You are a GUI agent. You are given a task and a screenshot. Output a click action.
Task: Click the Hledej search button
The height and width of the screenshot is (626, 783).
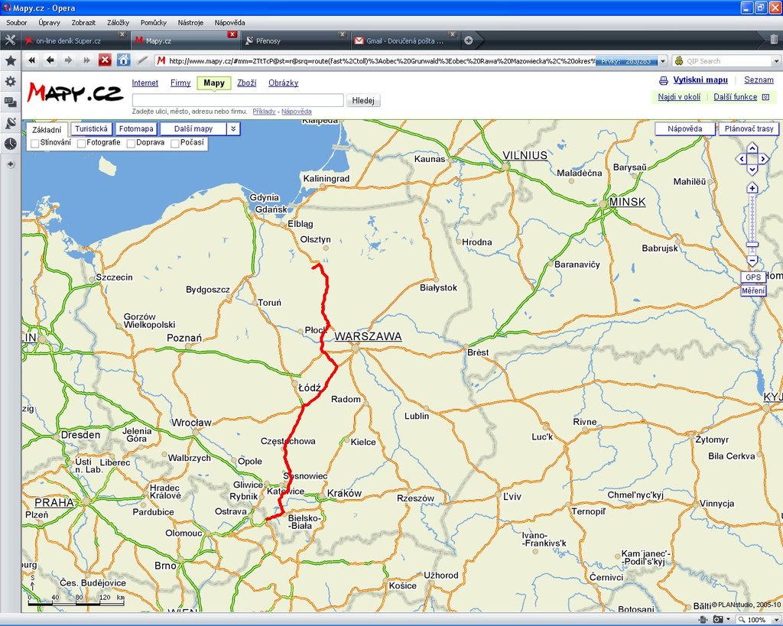coord(363,100)
